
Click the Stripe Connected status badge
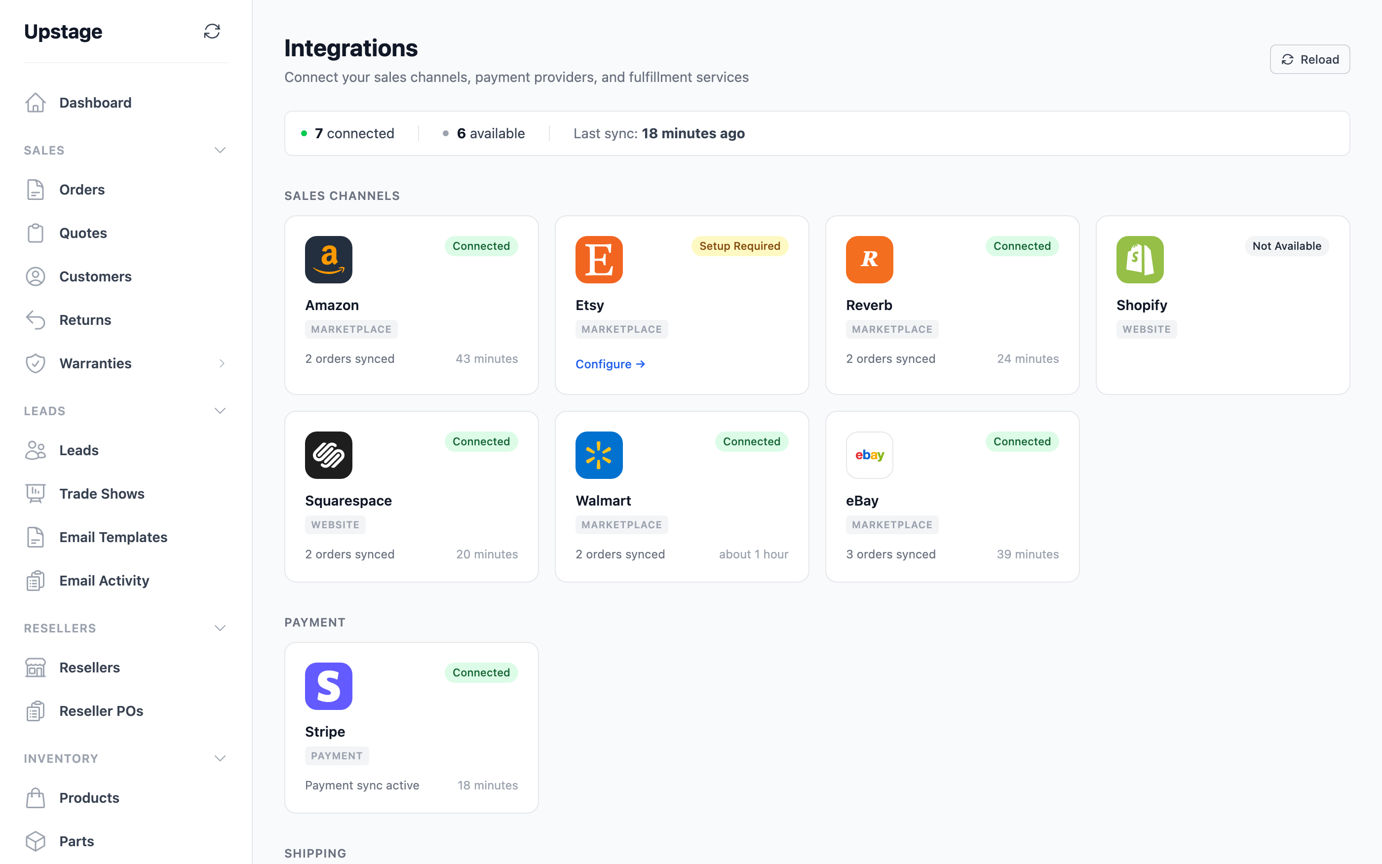point(481,672)
